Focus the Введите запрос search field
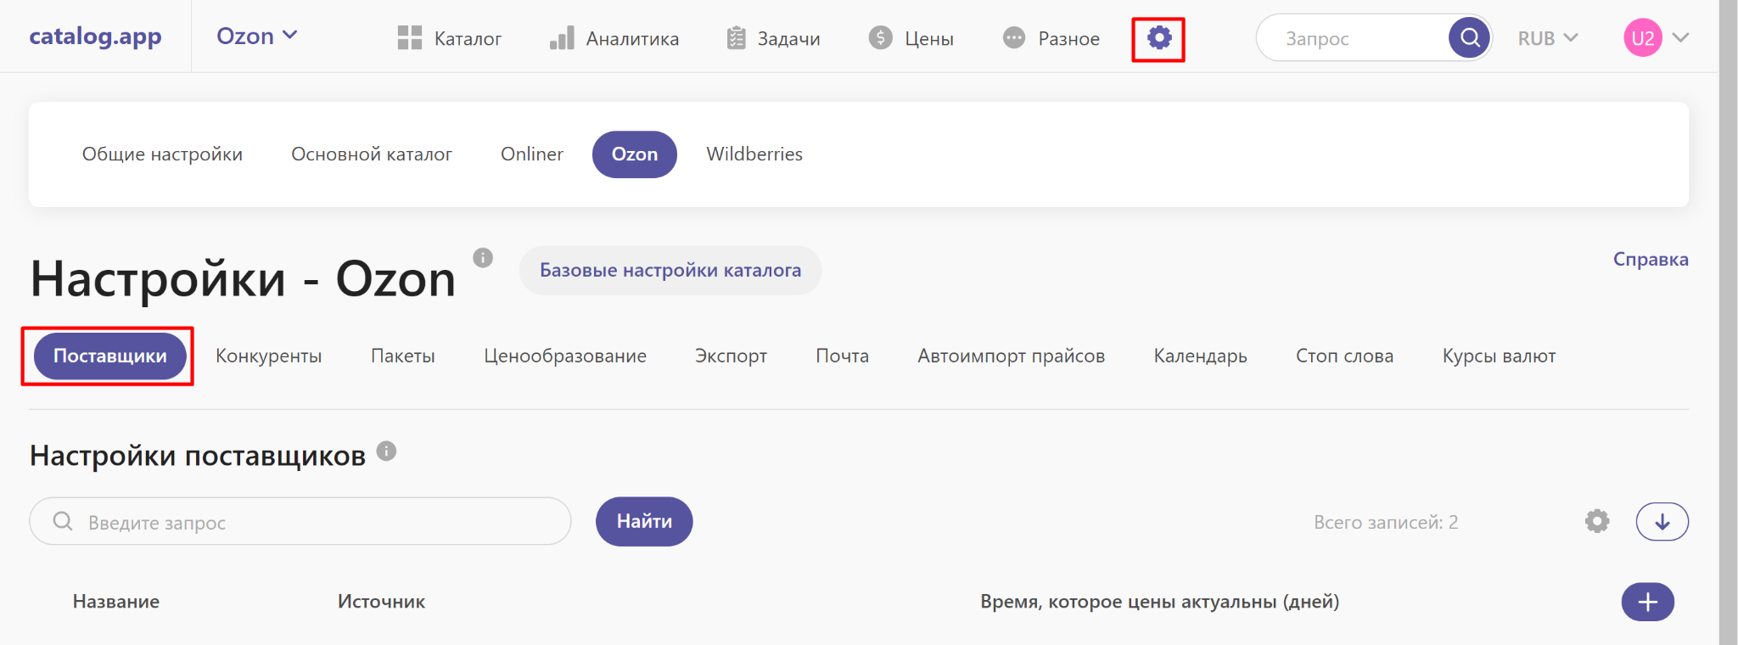Viewport: 1738px width, 645px height. [x=314, y=522]
